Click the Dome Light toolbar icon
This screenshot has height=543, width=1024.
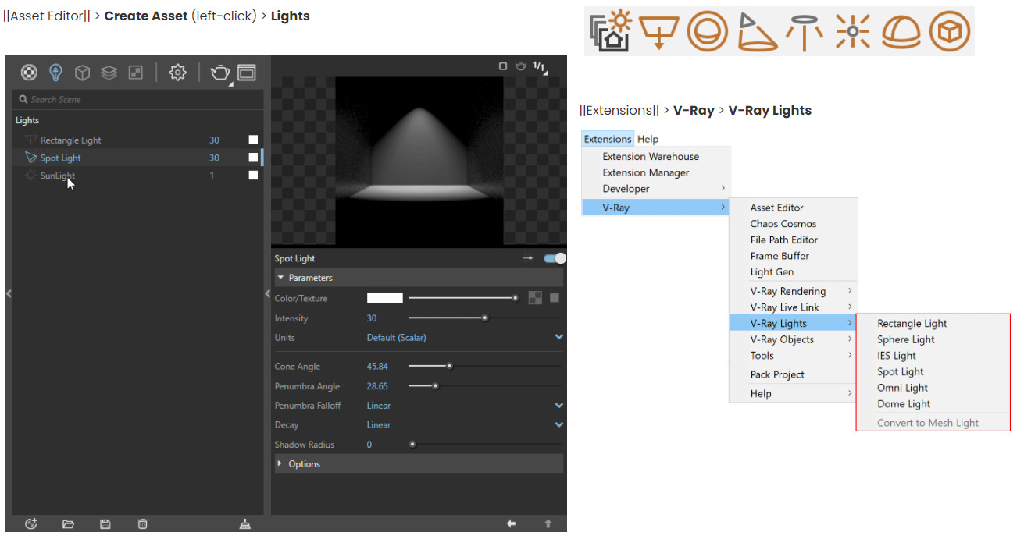click(901, 33)
